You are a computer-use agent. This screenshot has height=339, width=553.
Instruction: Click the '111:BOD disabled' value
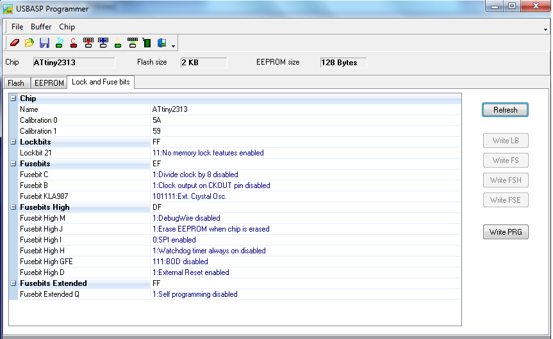180,262
